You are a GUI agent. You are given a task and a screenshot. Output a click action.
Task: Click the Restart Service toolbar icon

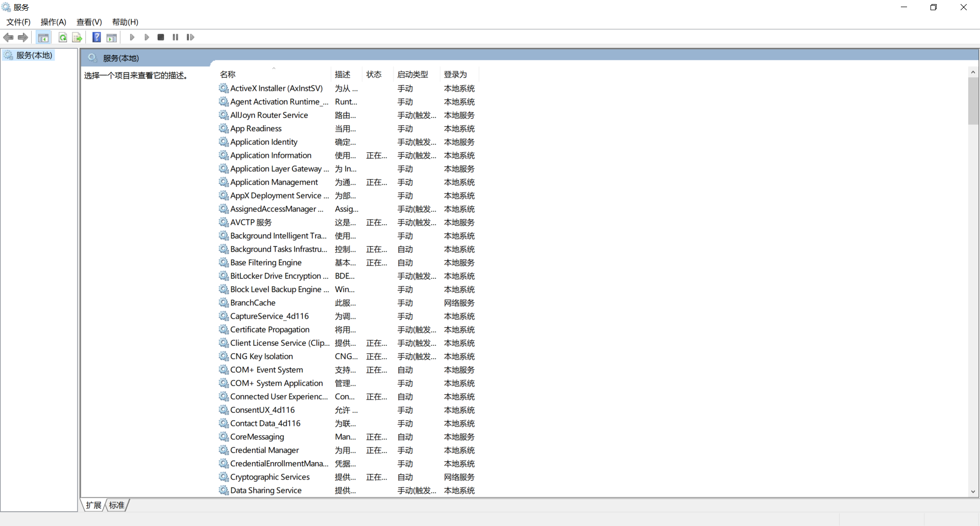(190, 37)
